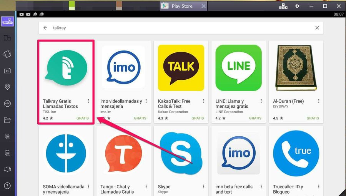Open overflow menu for Tango card
346x196 pixels.
(x=146, y=186)
